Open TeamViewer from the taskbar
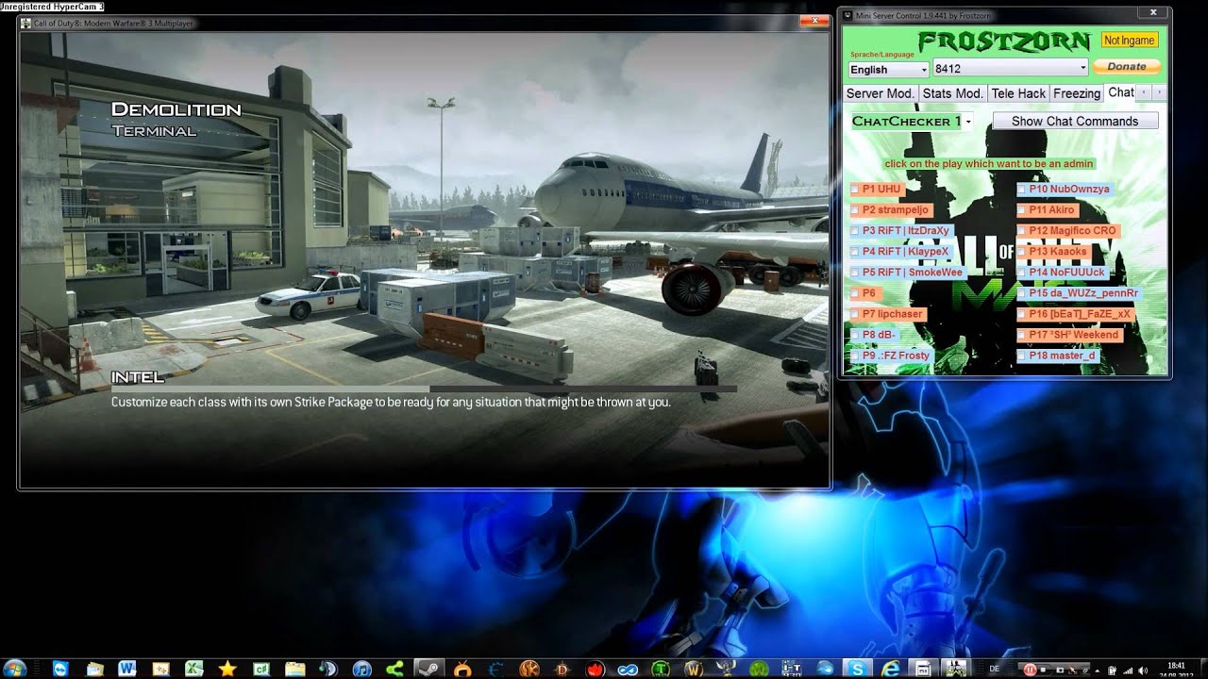1208x679 pixels. tap(61, 669)
